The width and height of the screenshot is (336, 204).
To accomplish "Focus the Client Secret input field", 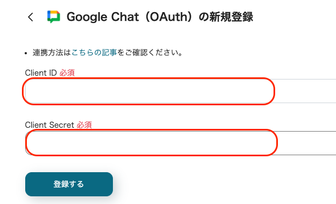I will coord(180,143).
